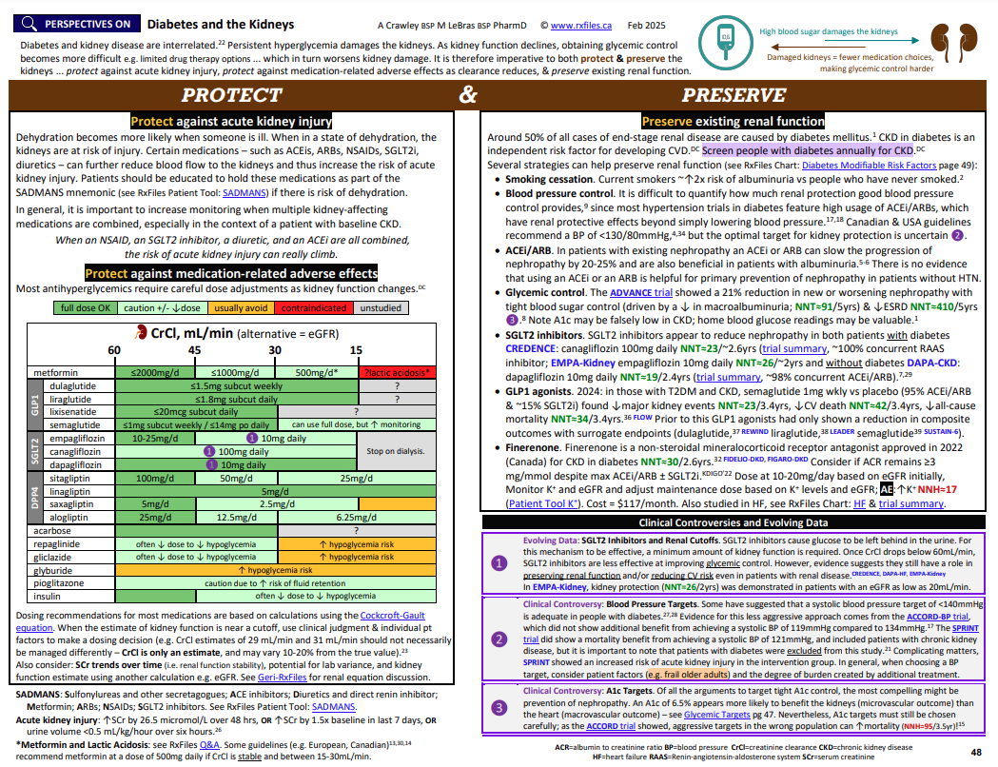
Task: Click the red '?lactic acidosis*' cell
Action: [x=397, y=372]
